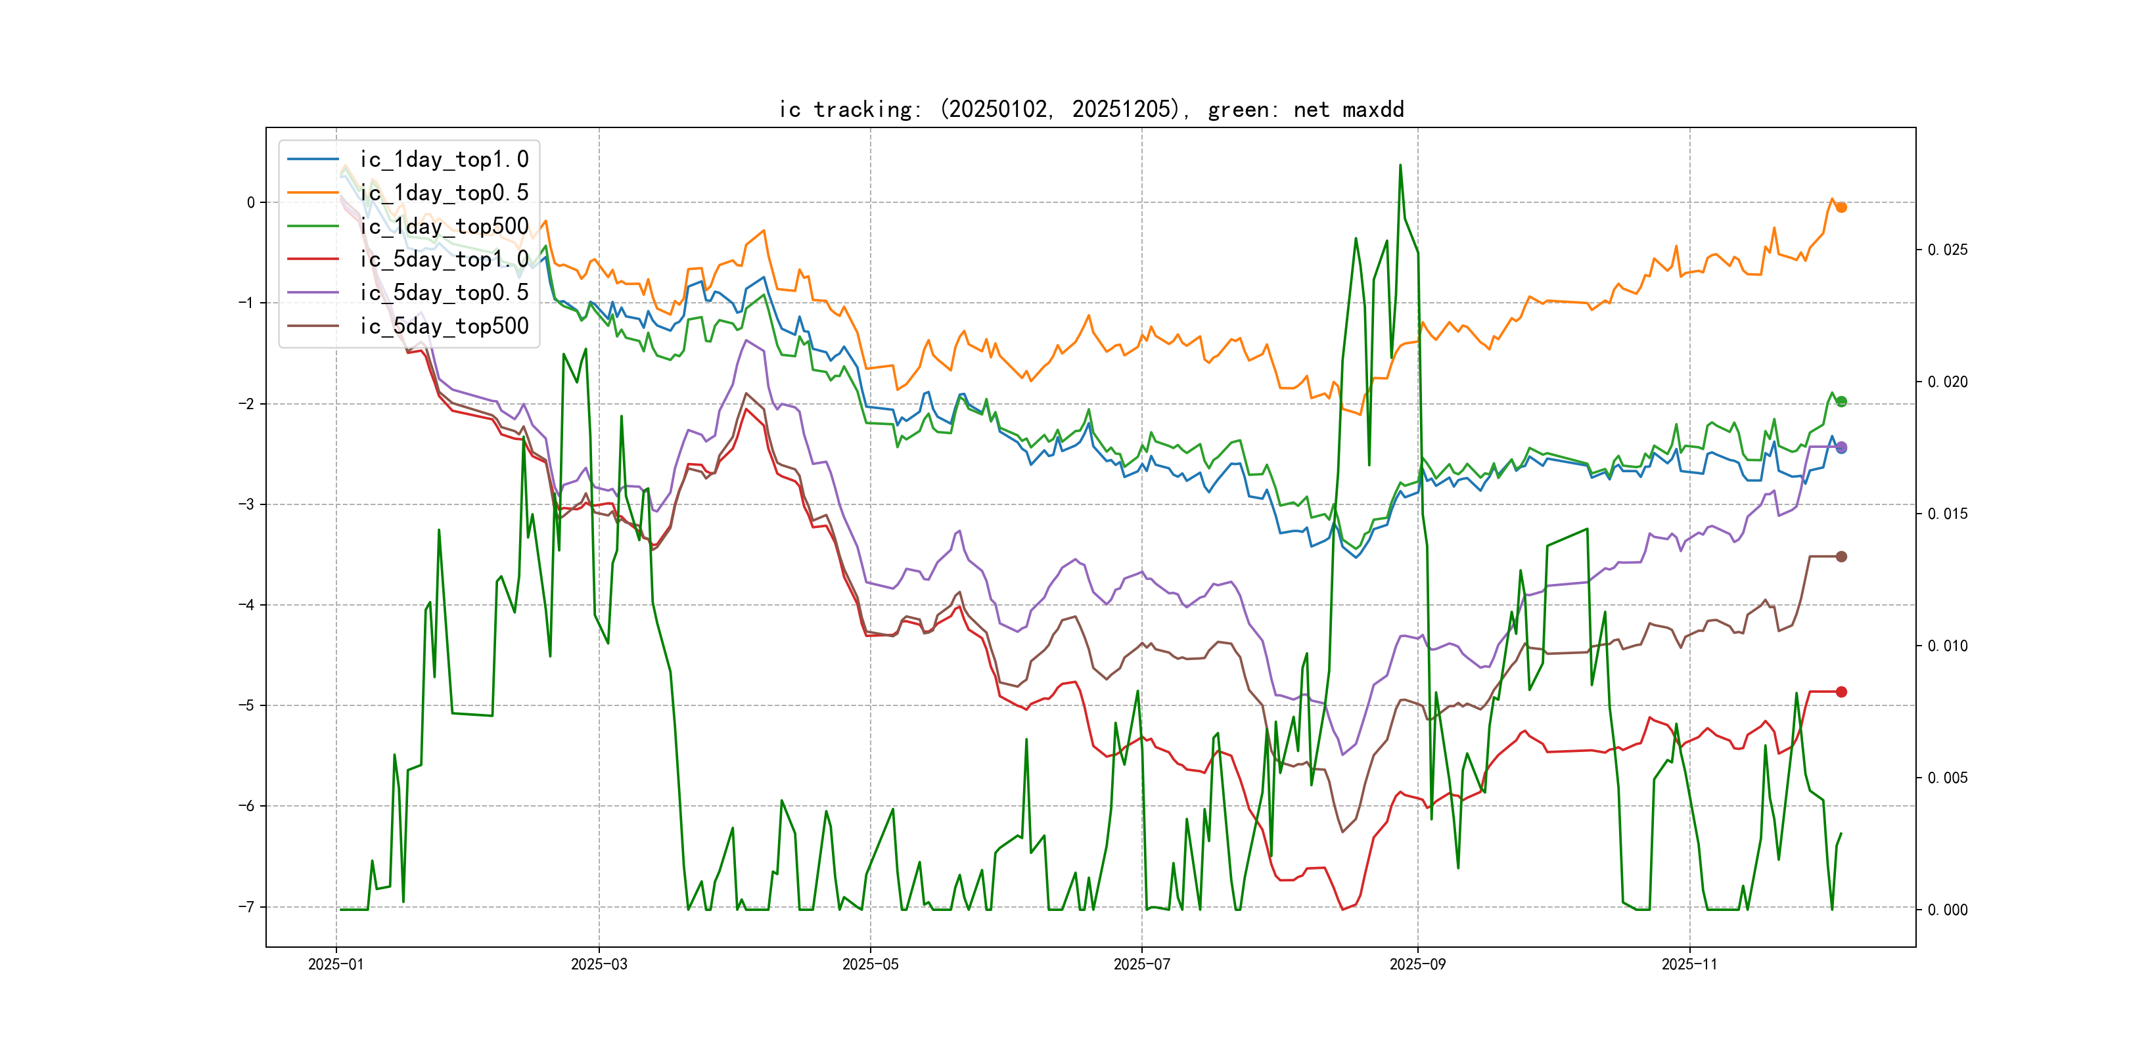The height and width of the screenshot is (1064, 2129).
Task: Click the red end-point marker dot
Action: click(1841, 692)
